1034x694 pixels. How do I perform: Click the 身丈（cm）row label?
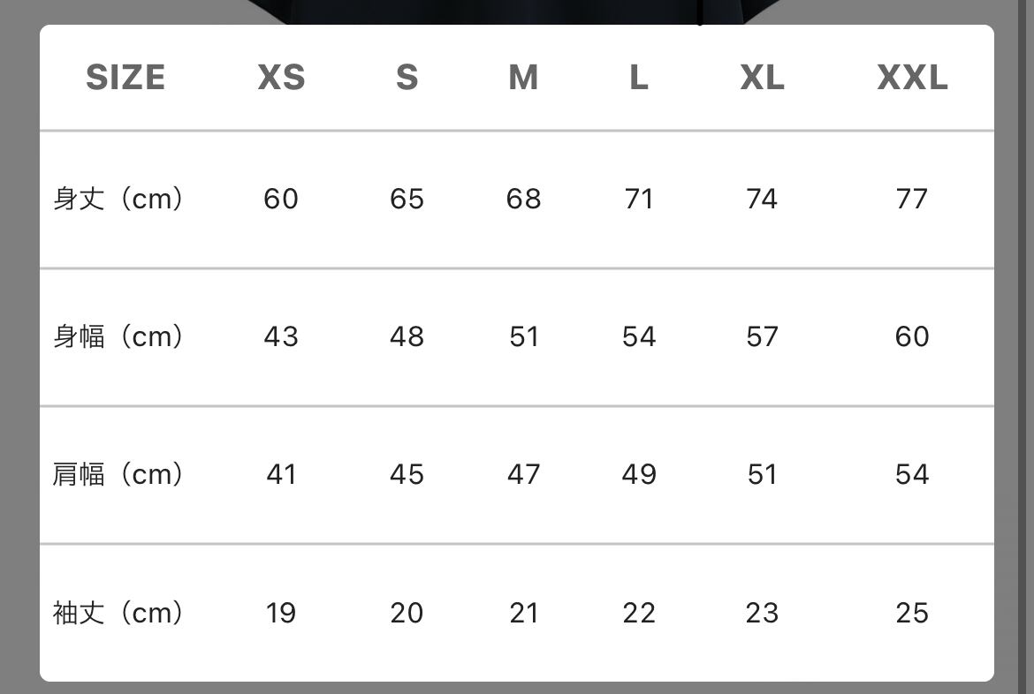(118, 199)
